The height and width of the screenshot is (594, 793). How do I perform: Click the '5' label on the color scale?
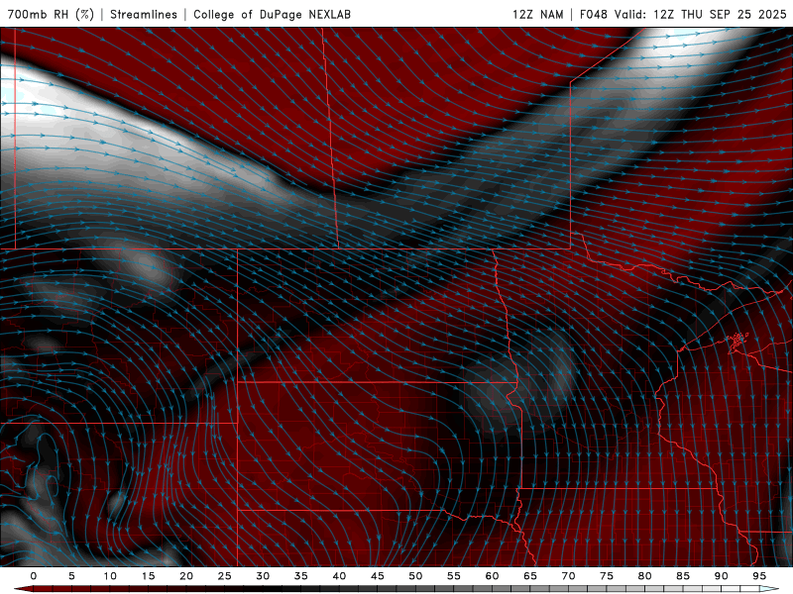click(x=71, y=576)
